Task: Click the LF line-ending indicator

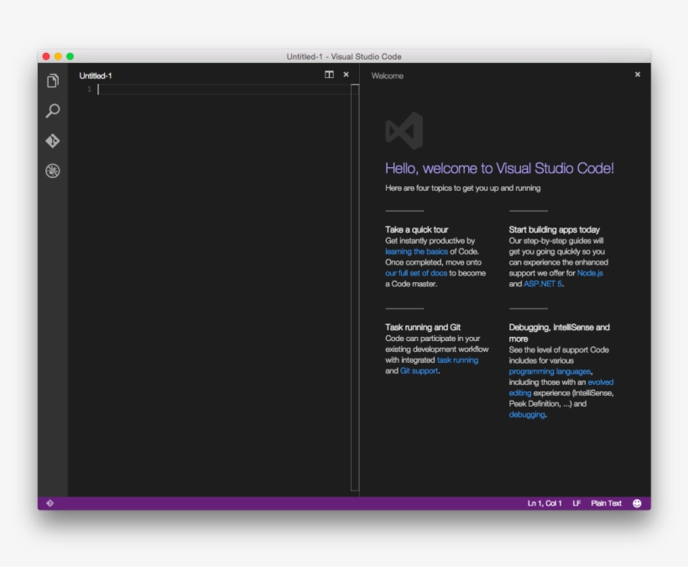Action: coord(576,502)
